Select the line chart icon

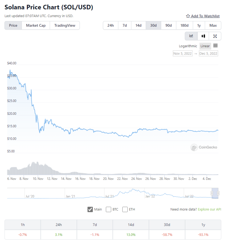191,36
